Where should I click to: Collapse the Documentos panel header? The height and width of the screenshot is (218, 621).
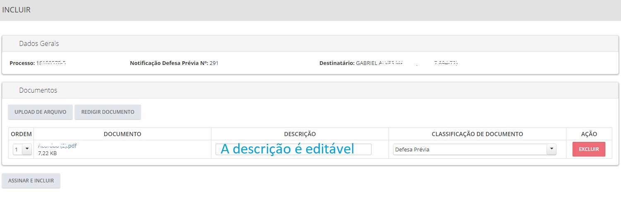(307, 90)
